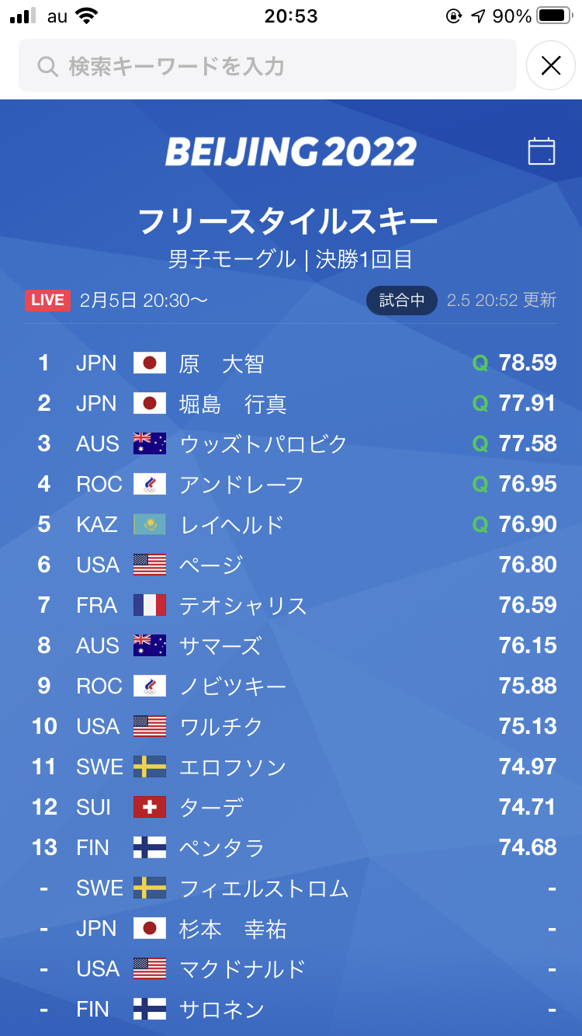Tap the Japan flag next to 原 大智
The image size is (582, 1036).
(150, 363)
